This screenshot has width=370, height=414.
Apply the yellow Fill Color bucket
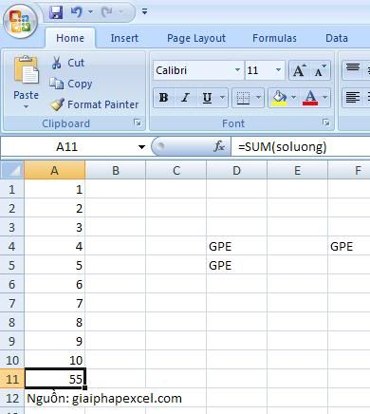pos(279,98)
